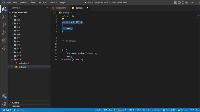Screen dimensions: 200x112
Task: Expand the v7 folder
Action: point(18,38)
